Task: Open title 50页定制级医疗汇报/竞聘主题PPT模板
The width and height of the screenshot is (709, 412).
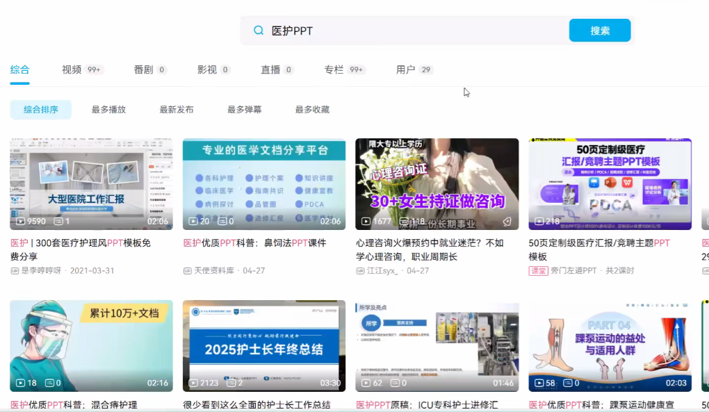Action: click(599, 249)
